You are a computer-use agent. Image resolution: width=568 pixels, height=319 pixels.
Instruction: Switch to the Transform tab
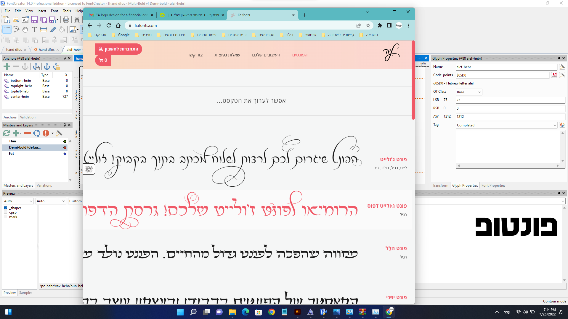[440, 185]
